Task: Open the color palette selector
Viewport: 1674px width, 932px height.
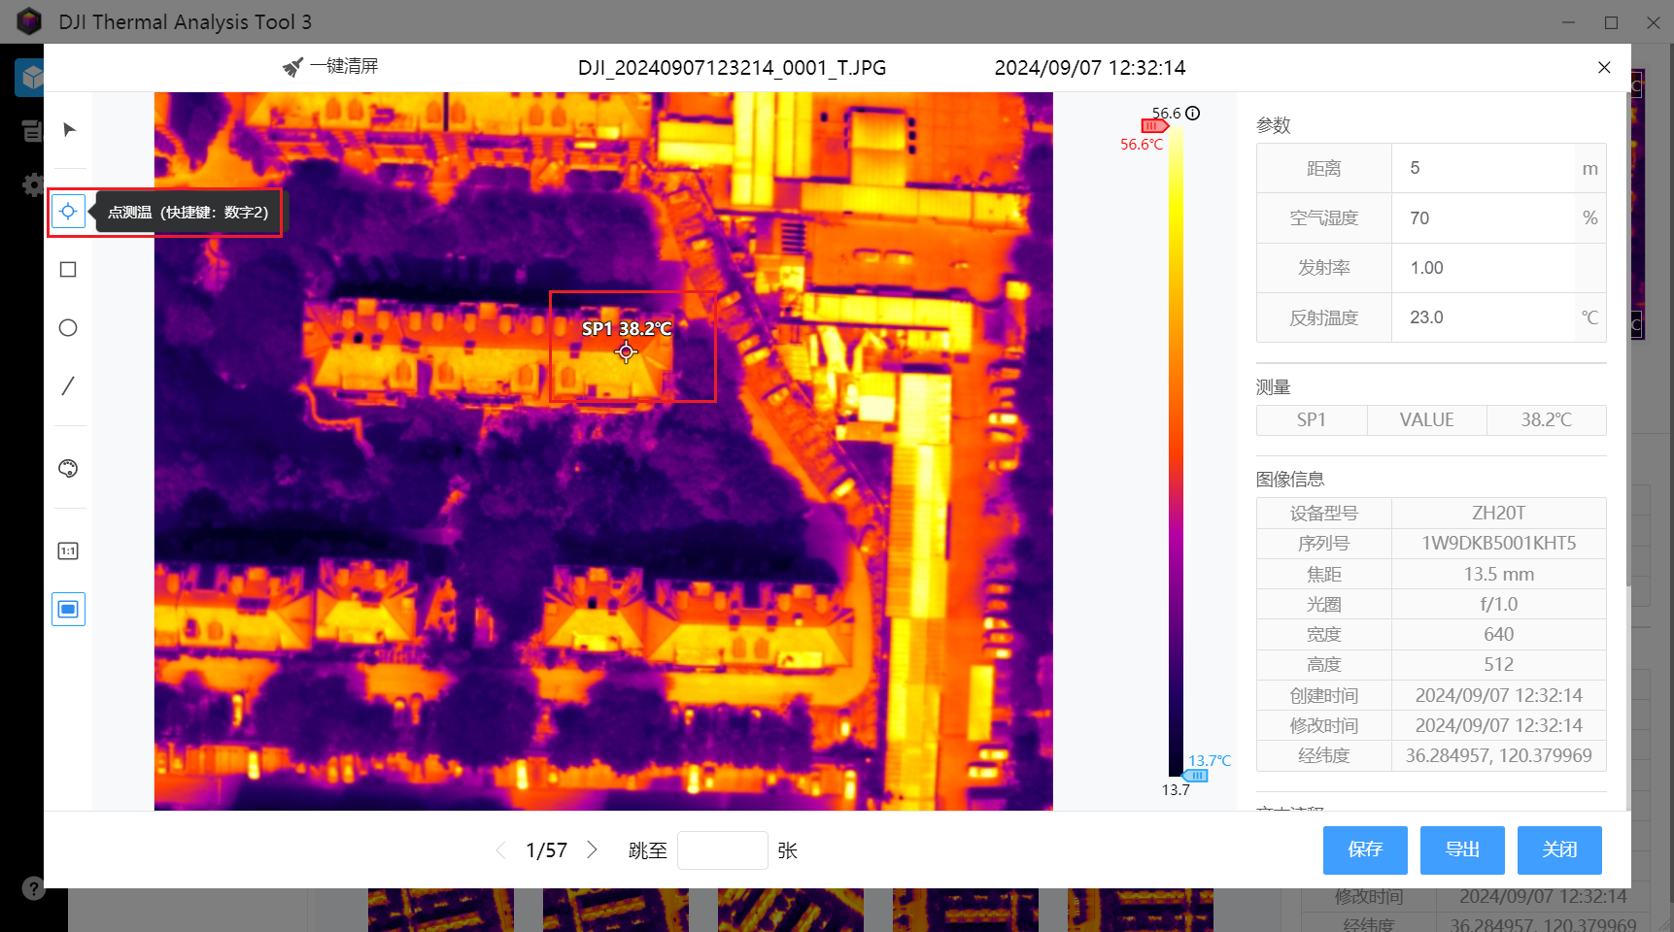Action: (x=68, y=468)
